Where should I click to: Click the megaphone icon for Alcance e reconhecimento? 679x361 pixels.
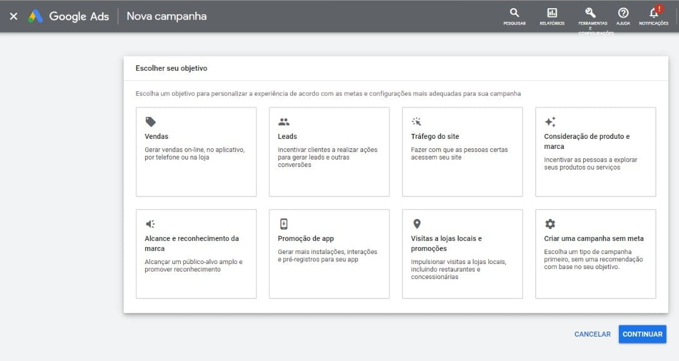click(x=150, y=224)
